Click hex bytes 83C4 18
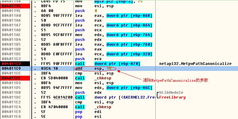This screenshot has width=238, height=119. [x=49, y=69]
